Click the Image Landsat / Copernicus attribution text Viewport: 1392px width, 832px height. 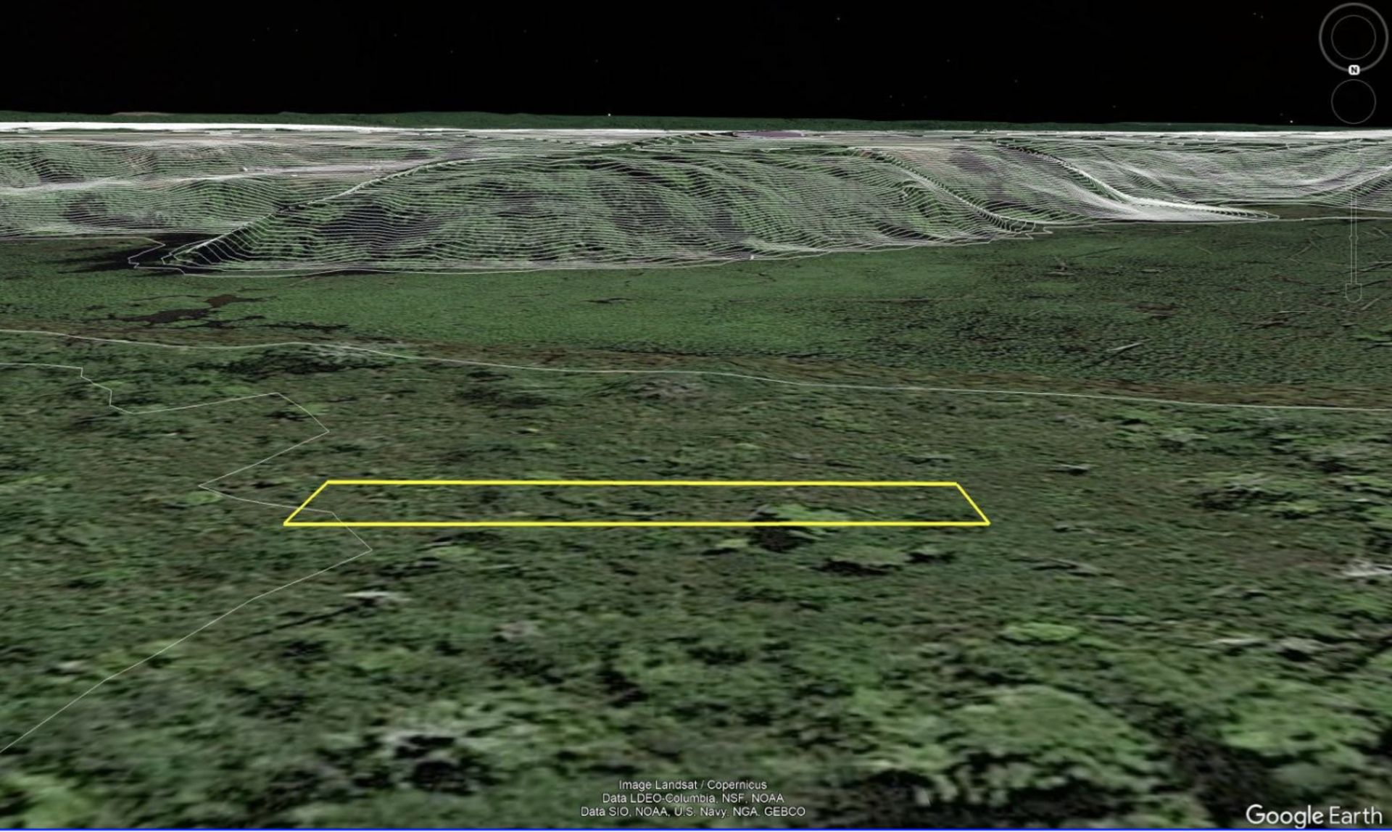tap(692, 784)
